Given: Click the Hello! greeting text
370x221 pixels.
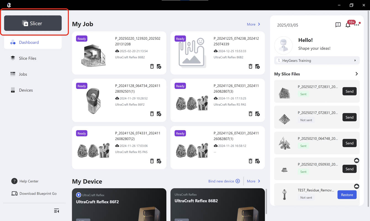Looking at the screenshot, I should 305,40.
